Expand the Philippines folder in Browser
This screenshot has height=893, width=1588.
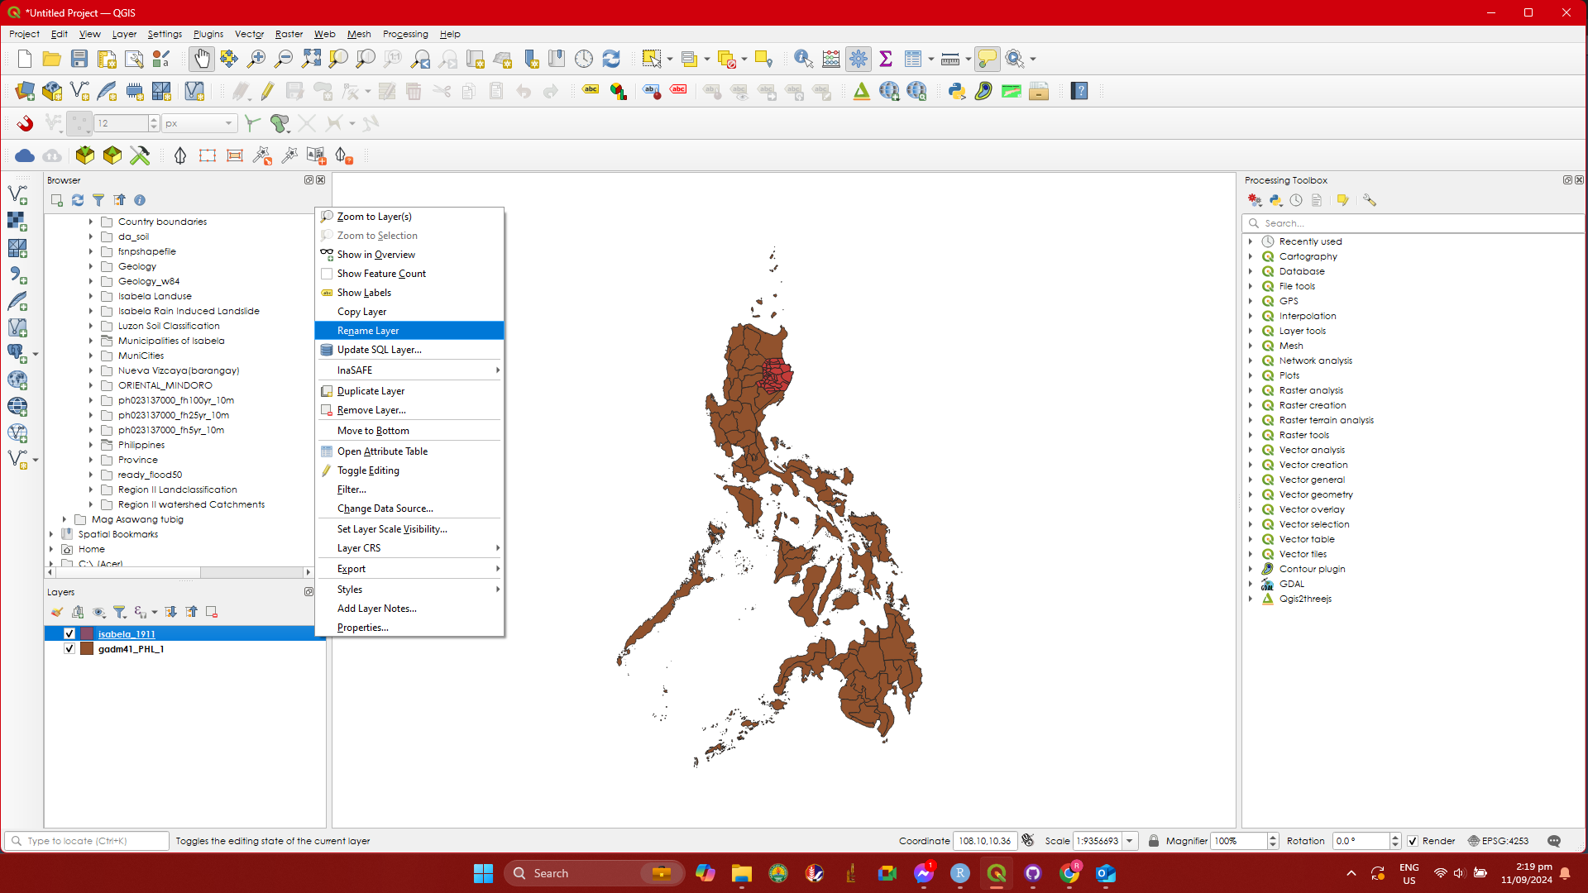click(x=91, y=445)
